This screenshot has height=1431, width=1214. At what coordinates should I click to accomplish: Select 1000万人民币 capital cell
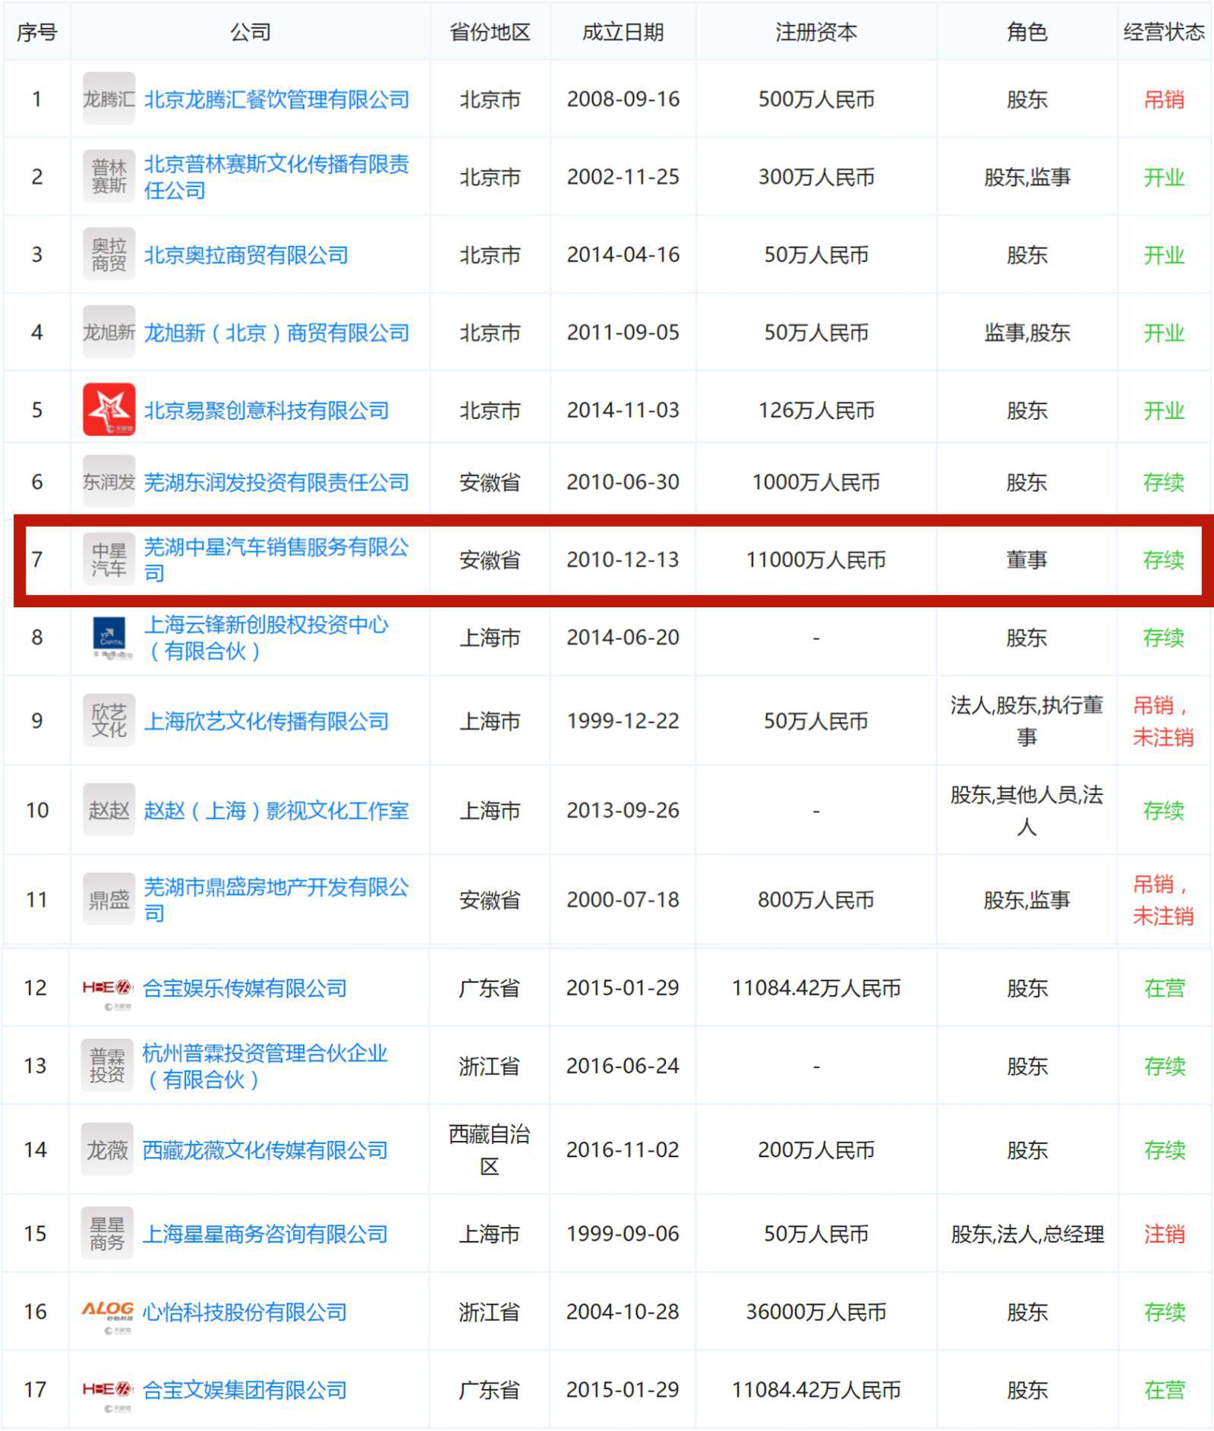coord(816,482)
